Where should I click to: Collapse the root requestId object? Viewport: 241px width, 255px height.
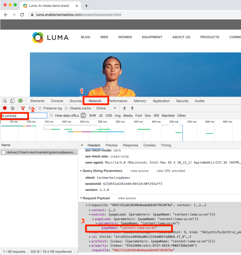87,205
